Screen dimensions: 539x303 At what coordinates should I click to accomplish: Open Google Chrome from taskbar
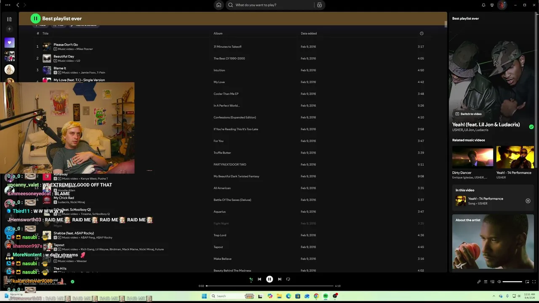[316, 296]
